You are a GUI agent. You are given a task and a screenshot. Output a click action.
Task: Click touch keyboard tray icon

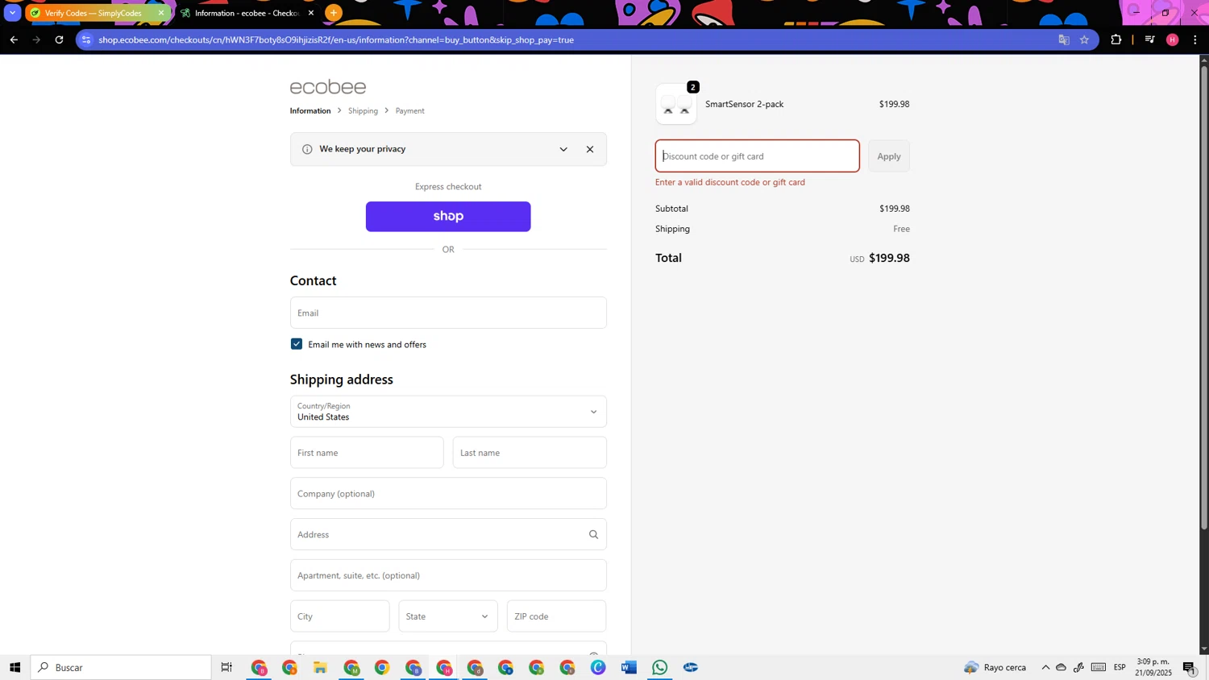pos(1099,667)
